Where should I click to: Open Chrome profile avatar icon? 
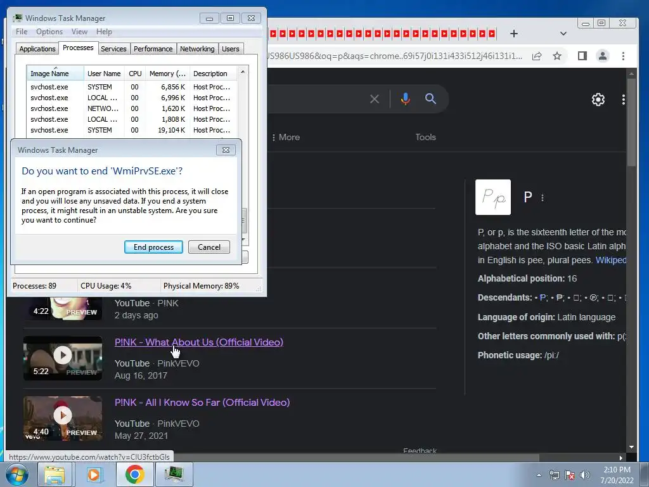point(603,56)
